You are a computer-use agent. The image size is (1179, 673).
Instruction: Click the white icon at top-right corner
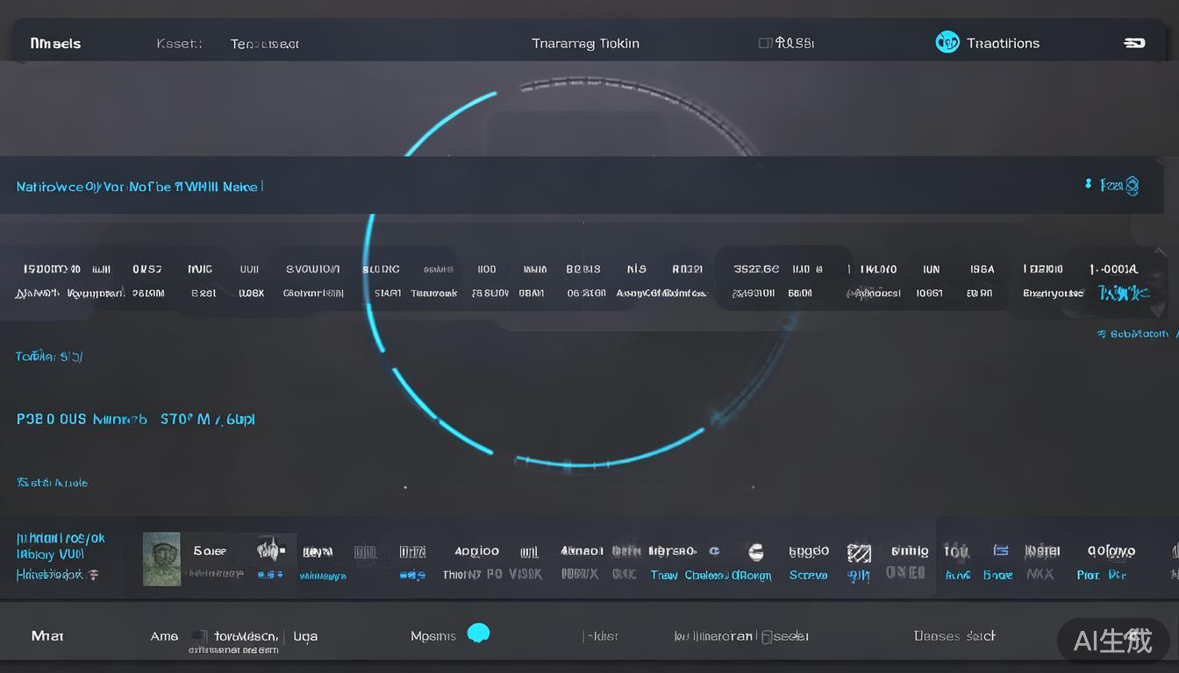click(x=1134, y=43)
